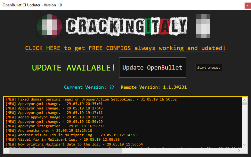
Task: Click the pixelated gray icon right of the logo
Action: click(x=203, y=26)
